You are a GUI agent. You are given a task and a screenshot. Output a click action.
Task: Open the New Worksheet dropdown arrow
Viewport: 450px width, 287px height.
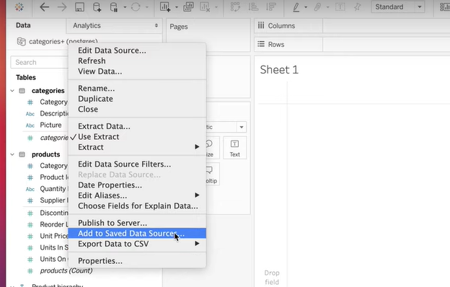(177, 7)
